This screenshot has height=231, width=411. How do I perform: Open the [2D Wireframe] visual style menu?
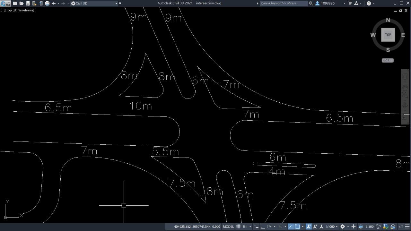pyautogui.click(x=23, y=10)
